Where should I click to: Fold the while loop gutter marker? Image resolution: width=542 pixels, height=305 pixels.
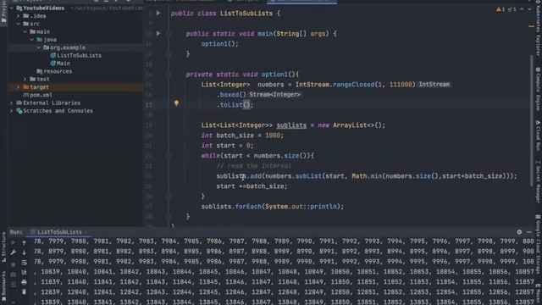169,156
